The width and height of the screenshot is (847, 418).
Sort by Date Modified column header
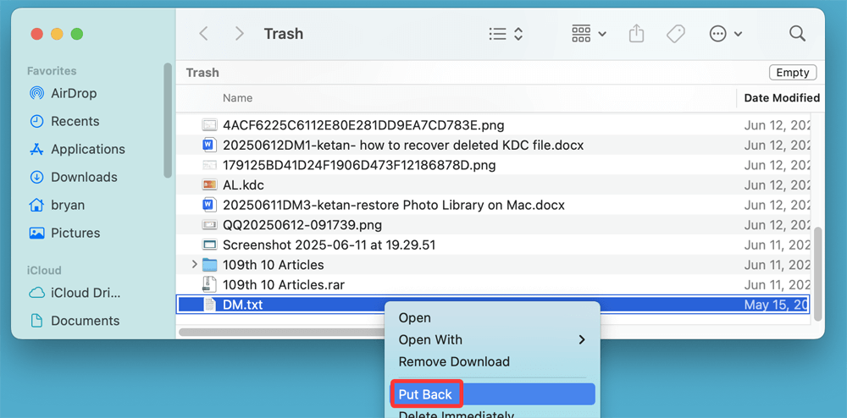(x=782, y=98)
